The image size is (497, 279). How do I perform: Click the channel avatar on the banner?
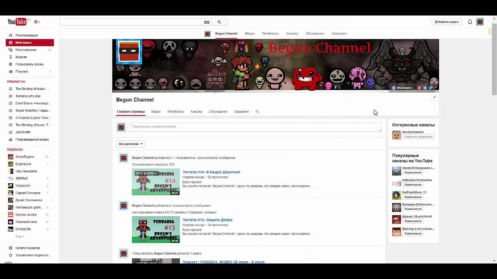[x=129, y=52]
